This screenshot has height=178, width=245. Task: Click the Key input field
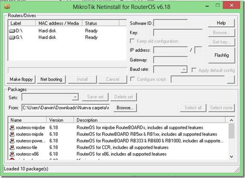178,33
